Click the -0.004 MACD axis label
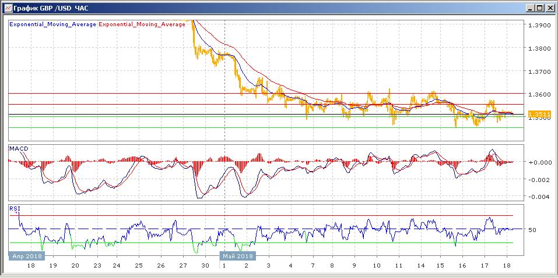Viewport: 558px width, 278px height. (538, 197)
